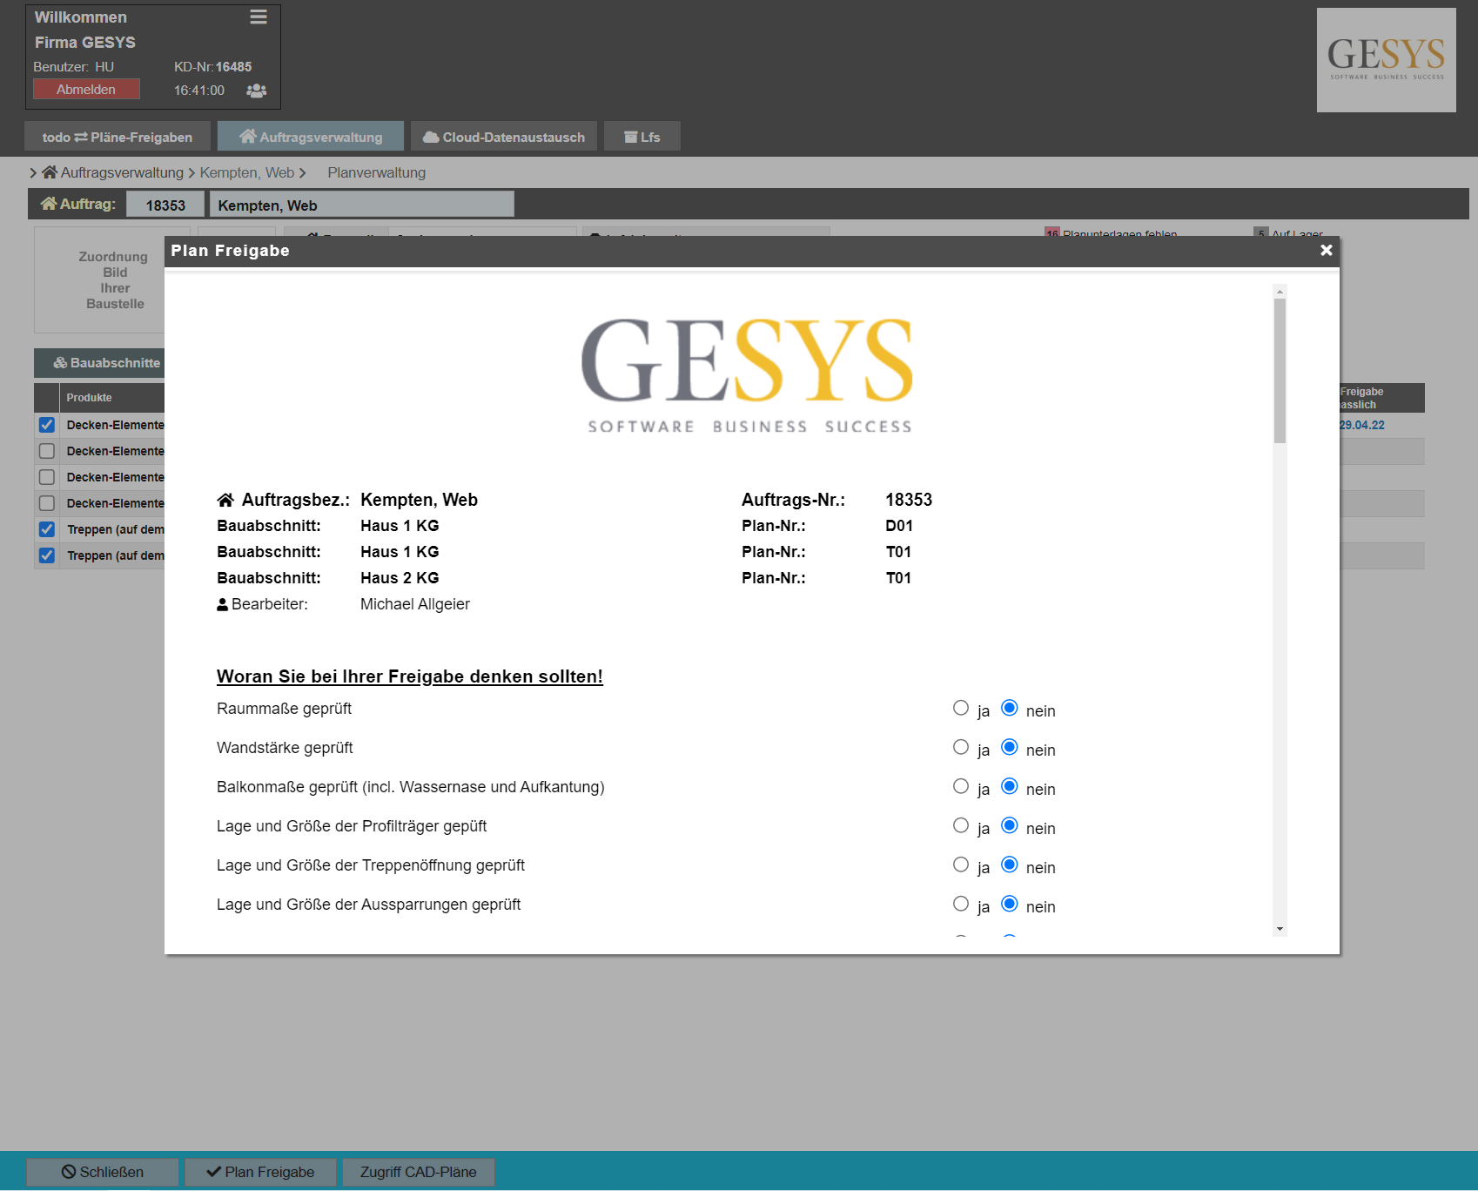Uncheck the first Decken-Elemente checkbox
The height and width of the screenshot is (1191, 1478).
[x=47, y=425]
